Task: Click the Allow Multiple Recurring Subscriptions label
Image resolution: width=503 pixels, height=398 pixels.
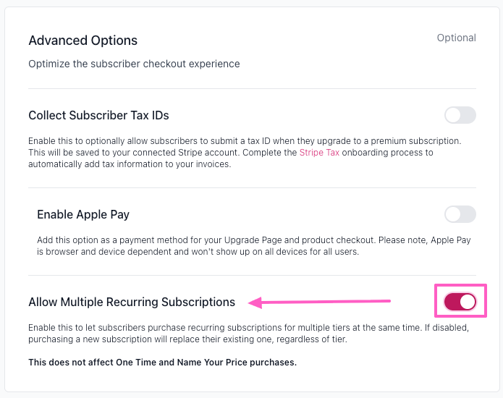Action: (132, 302)
